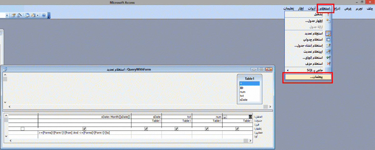This screenshot has height=150, width=375.
Task: Click the xDate criteria cell with Forms expression
Action: click(x=85, y=133)
